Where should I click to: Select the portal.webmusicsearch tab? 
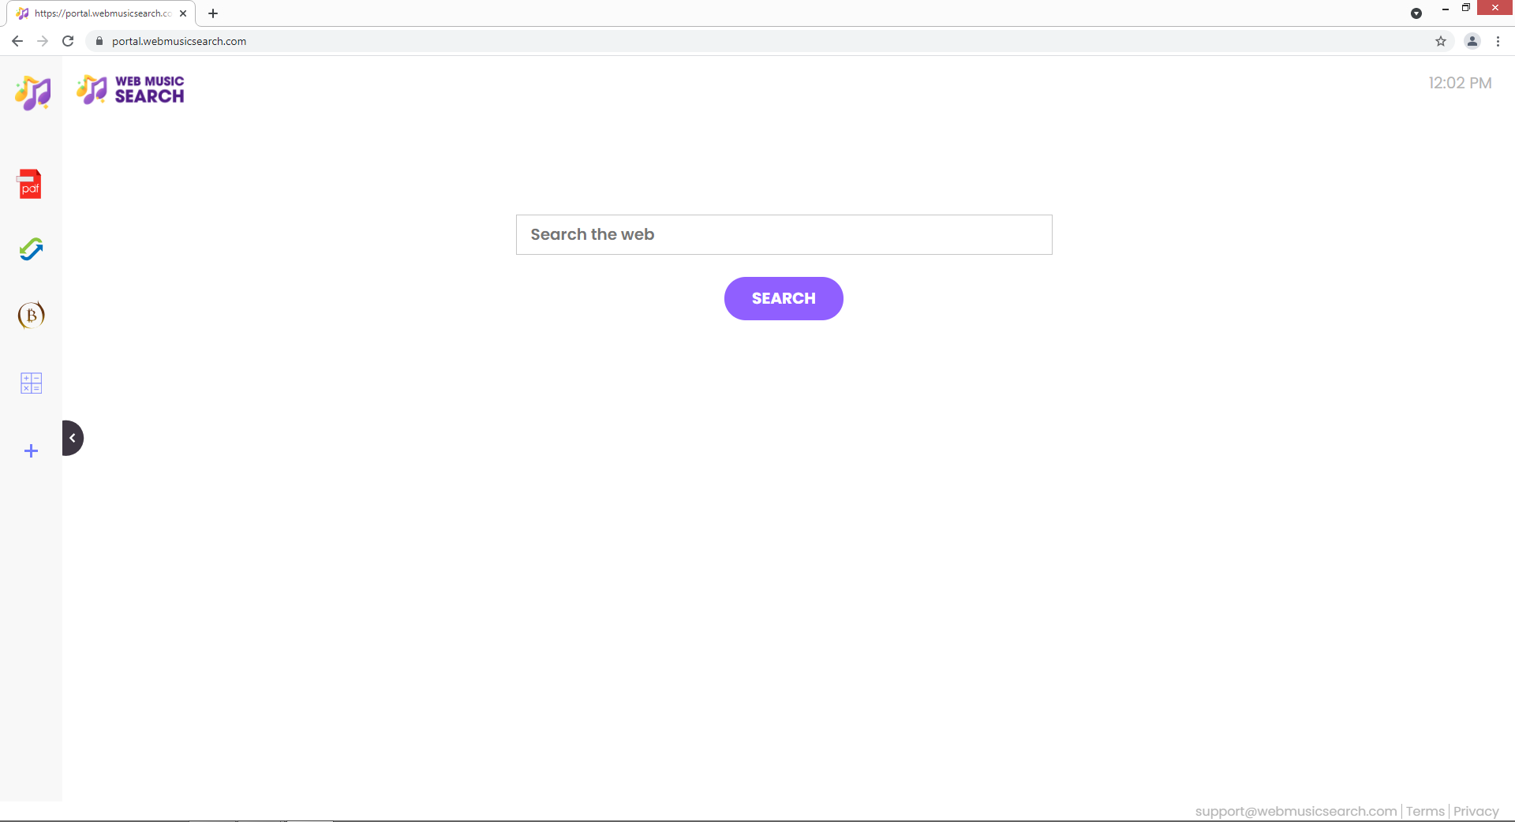click(103, 13)
